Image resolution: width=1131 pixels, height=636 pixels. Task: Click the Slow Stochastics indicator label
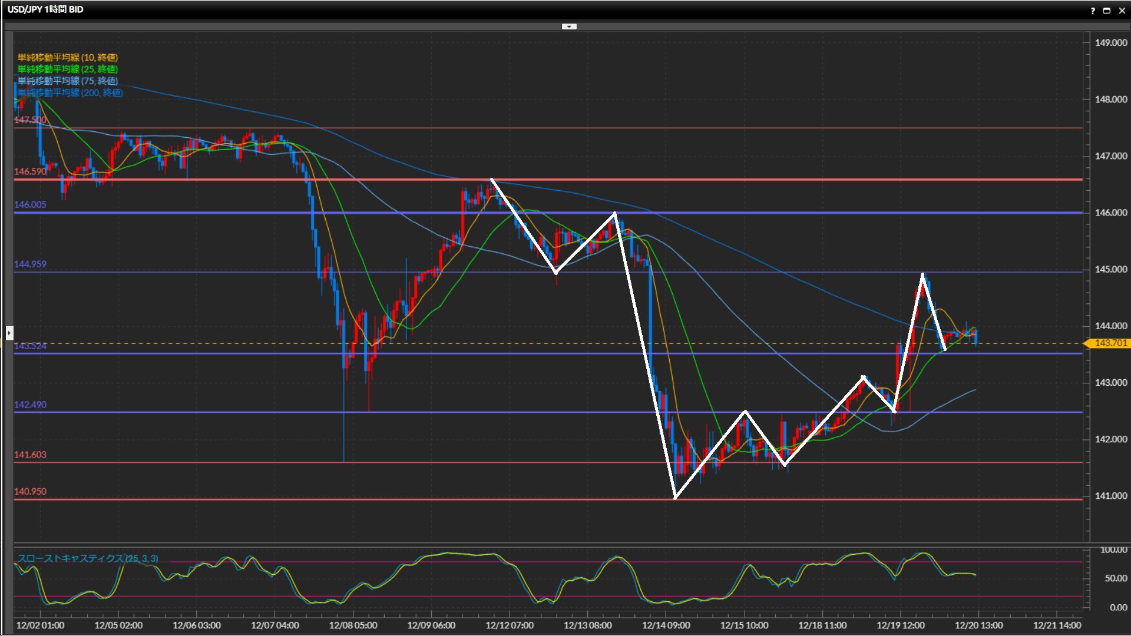pos(87,558)
